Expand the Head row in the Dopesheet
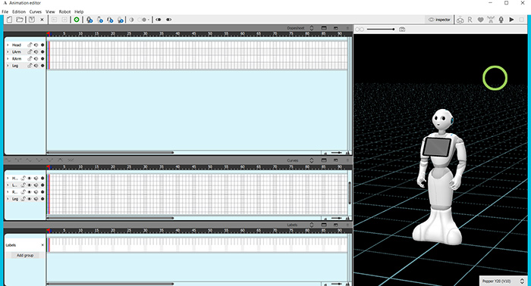Viewport: 531px width, 286px height. point(8,45)
